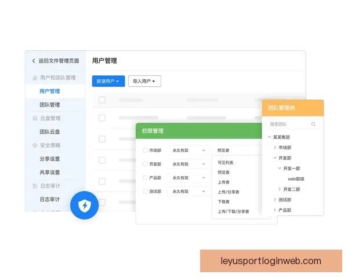This screenshot has width=348, height=278.
Task: Choose 上传/分享者 from role list
Action: pyautogui.click(x=229, y=192)
